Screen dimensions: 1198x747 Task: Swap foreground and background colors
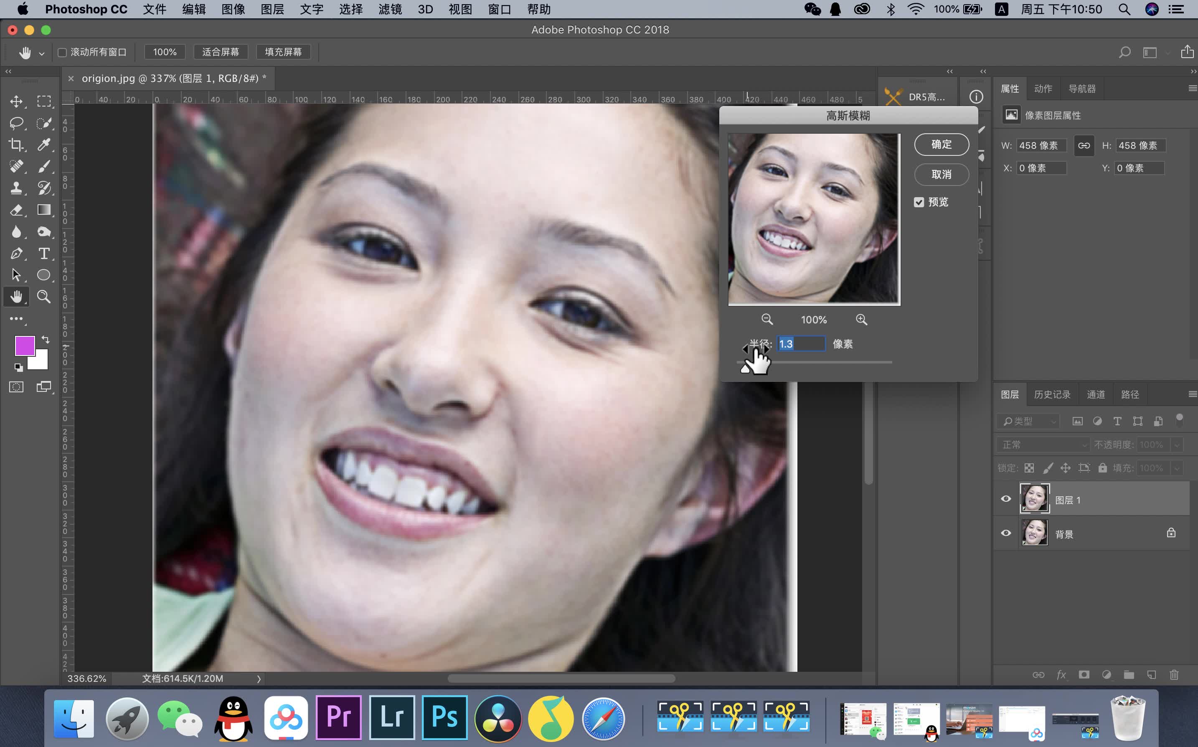coord(46,339)
